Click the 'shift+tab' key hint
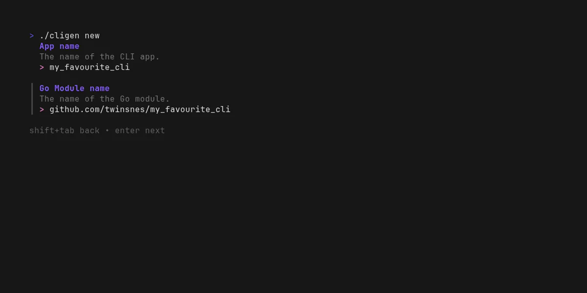The height and width of the screenshot is (293, 587). coord(52,131)
